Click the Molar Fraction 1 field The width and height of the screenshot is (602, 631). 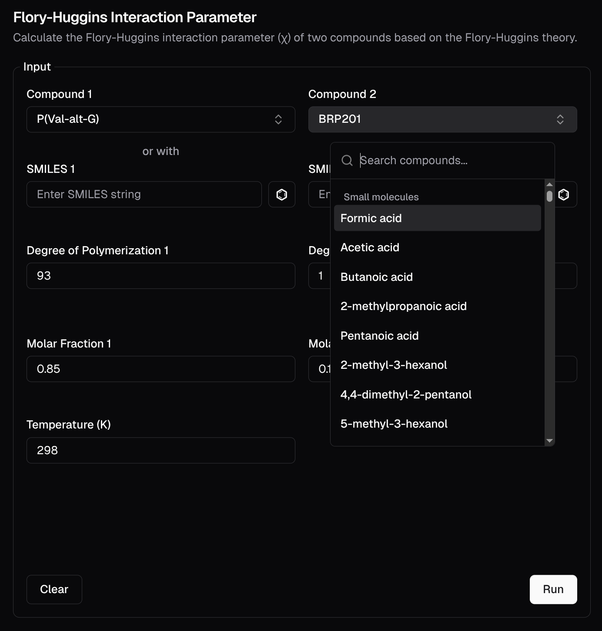pyautogui.click(x=161, y=369)
